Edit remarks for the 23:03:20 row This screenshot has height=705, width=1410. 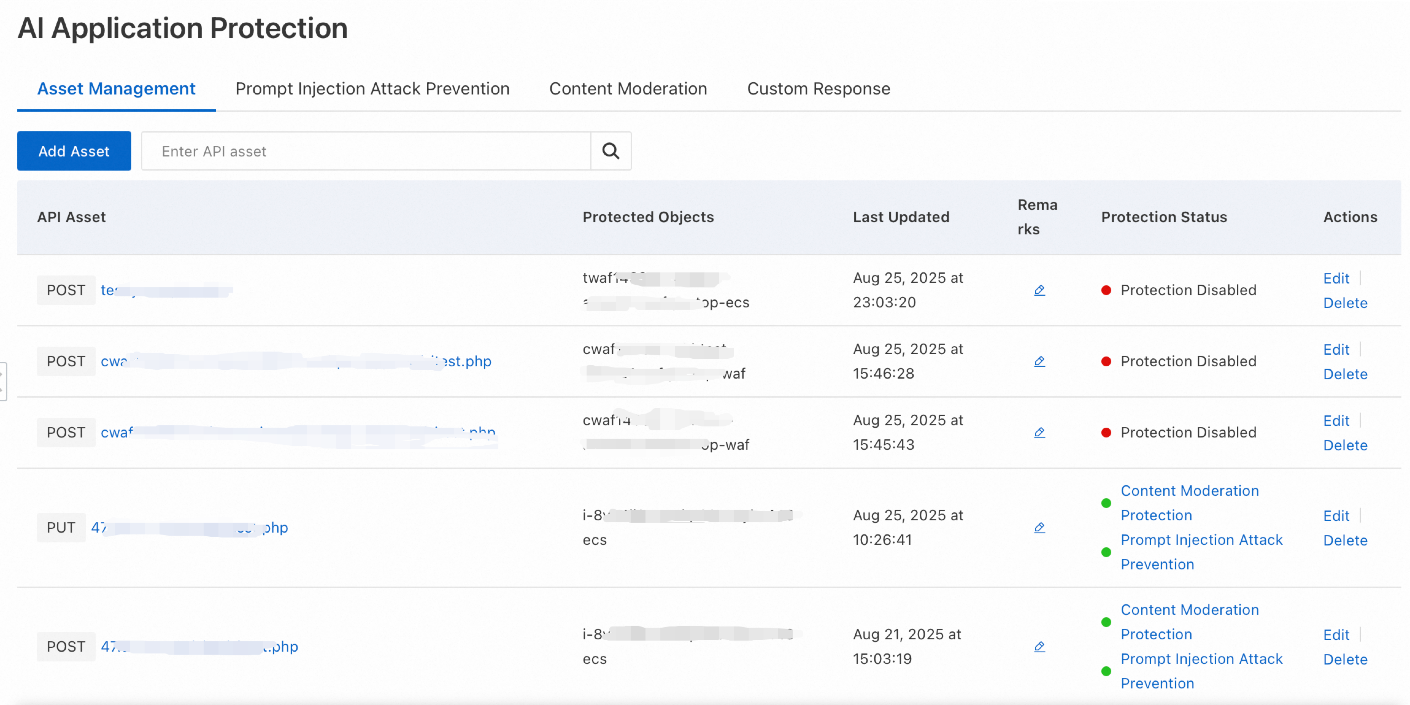click(x=1039, y=290)
